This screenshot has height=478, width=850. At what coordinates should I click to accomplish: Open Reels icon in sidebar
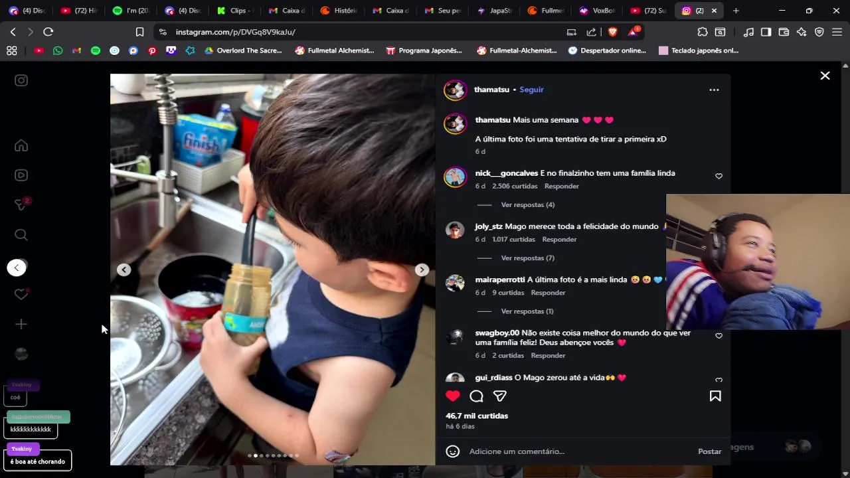click(x=21, y=175)
